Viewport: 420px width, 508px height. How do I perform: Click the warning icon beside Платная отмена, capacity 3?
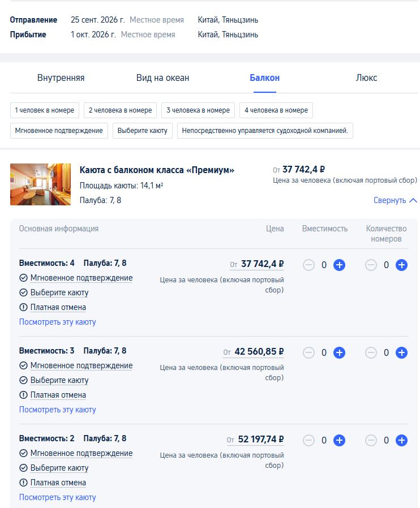(x=23, y=395)
